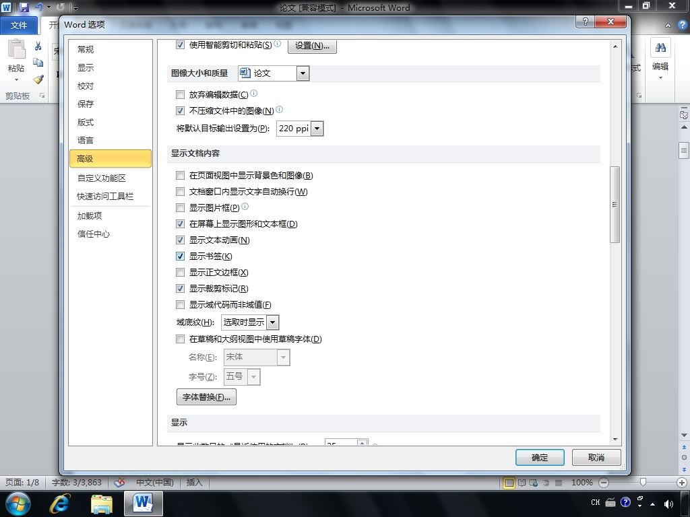
Task: Click info icon next to 显示图片框
Action: coord(245,206)
